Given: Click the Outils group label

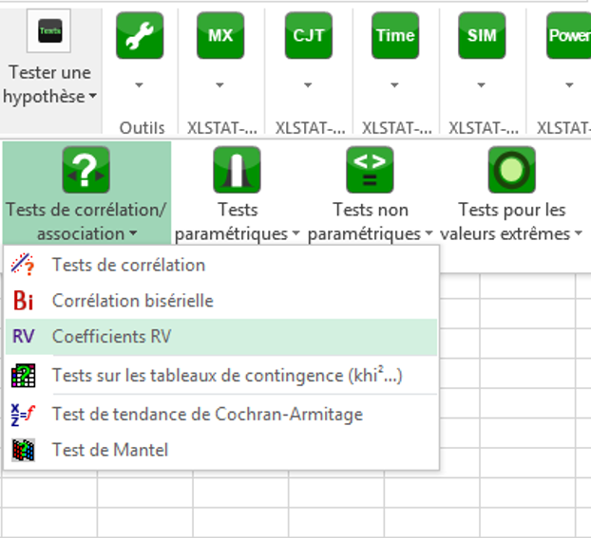Looking at the screenshot, I should [x=143, y=128].
